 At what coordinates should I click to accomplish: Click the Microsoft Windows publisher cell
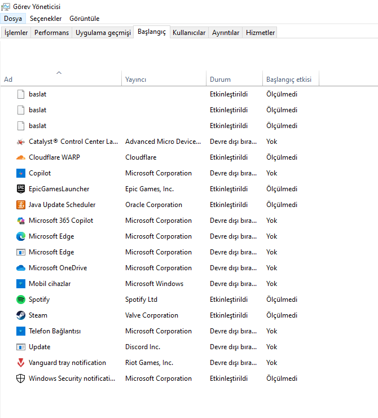click(x=155, y=284)
